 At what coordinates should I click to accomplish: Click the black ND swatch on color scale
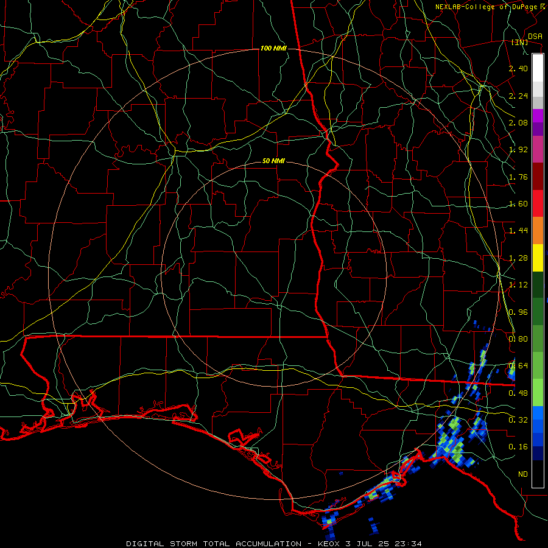click(538, 474)
